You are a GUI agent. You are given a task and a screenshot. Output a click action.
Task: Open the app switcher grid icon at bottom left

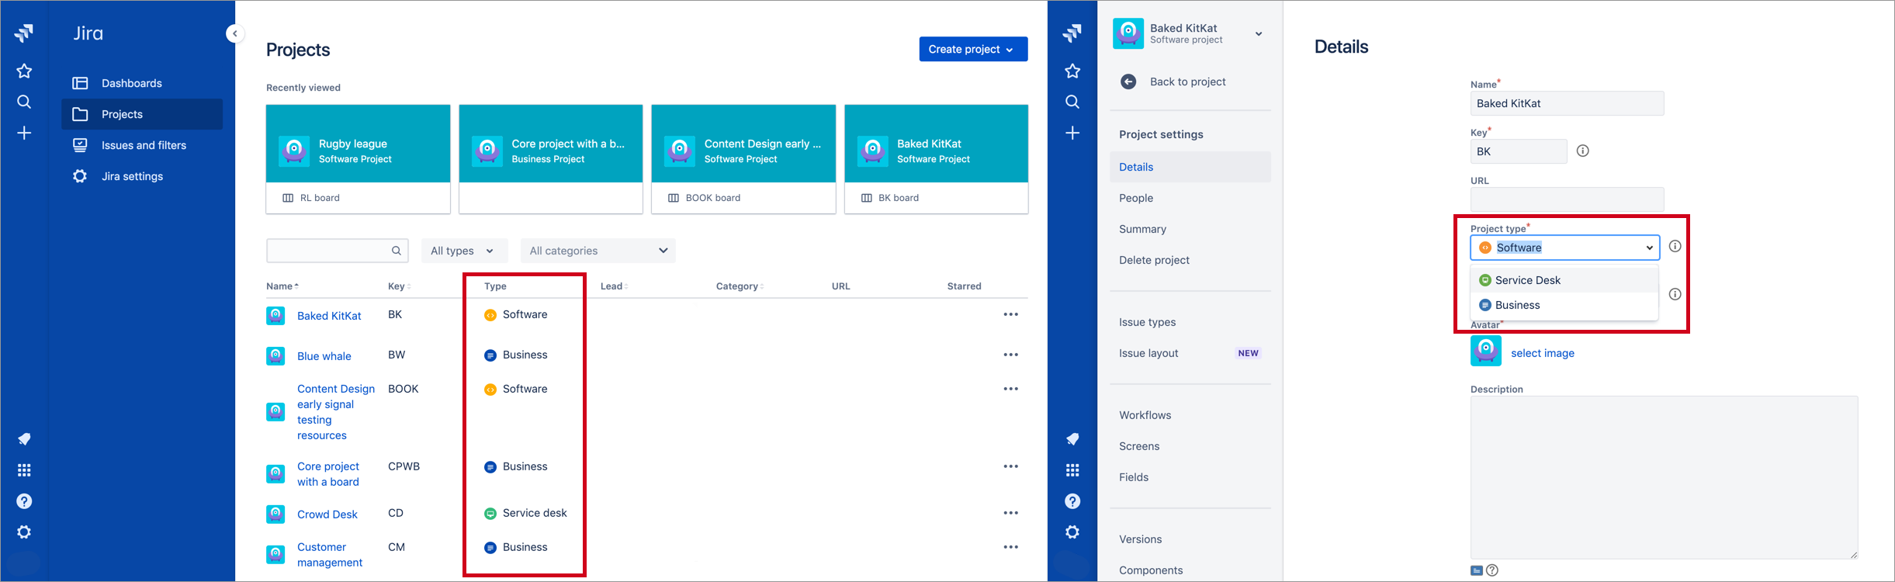pos(24,470)
